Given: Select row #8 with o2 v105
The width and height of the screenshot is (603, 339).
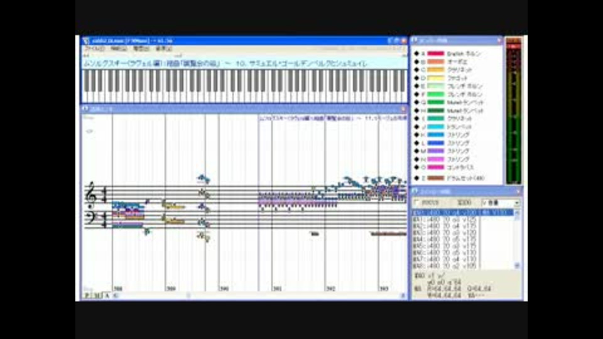Looking at the screenshot, I should point(463,266).
